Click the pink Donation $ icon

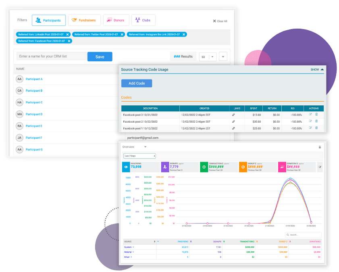(282, 167)
